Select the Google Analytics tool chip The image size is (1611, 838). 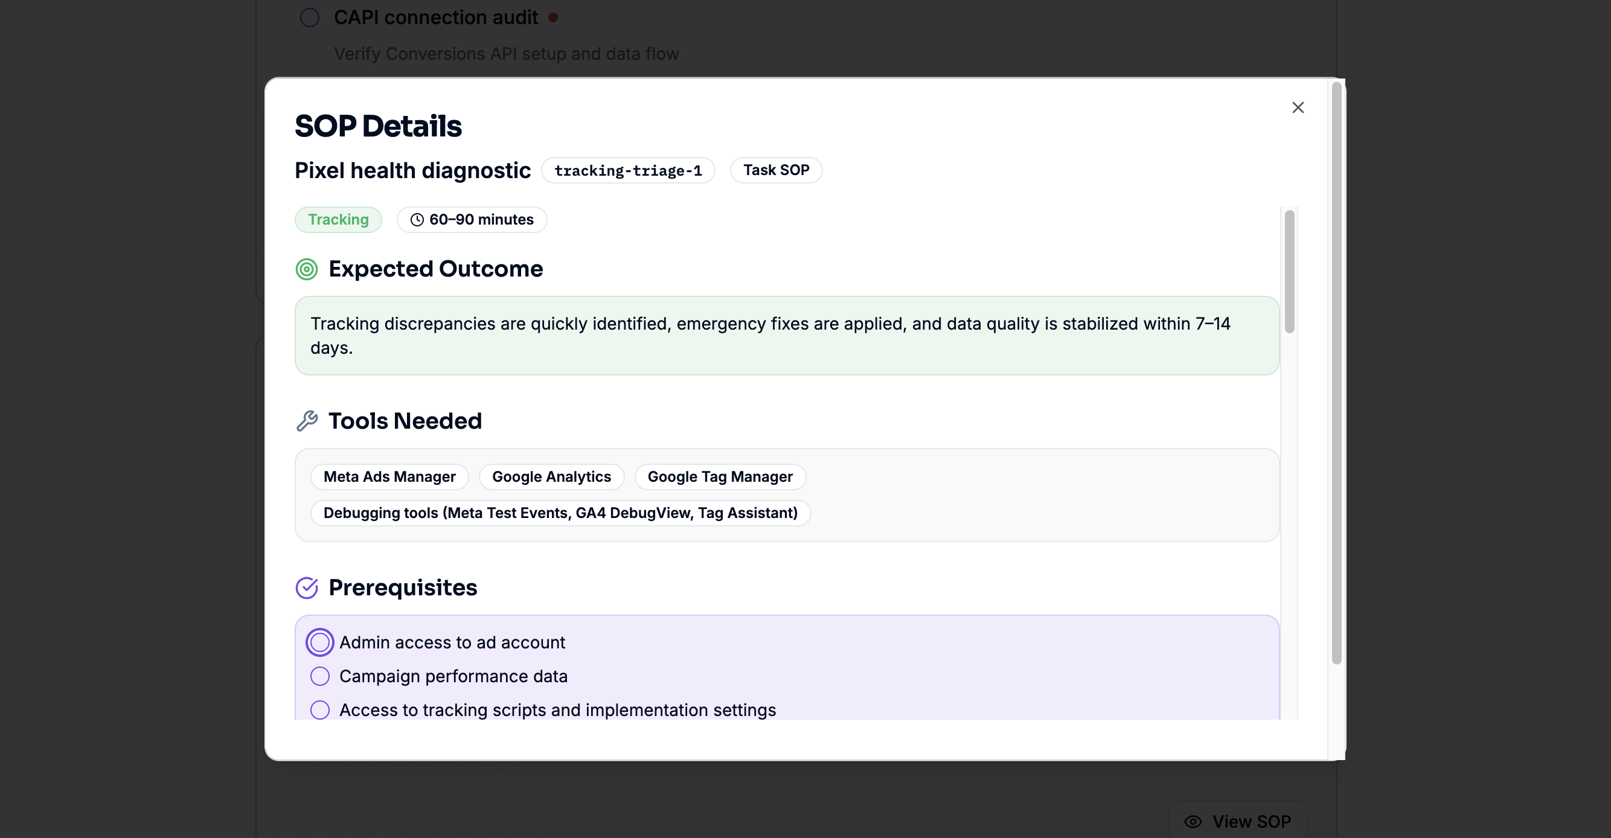(551, 476)
